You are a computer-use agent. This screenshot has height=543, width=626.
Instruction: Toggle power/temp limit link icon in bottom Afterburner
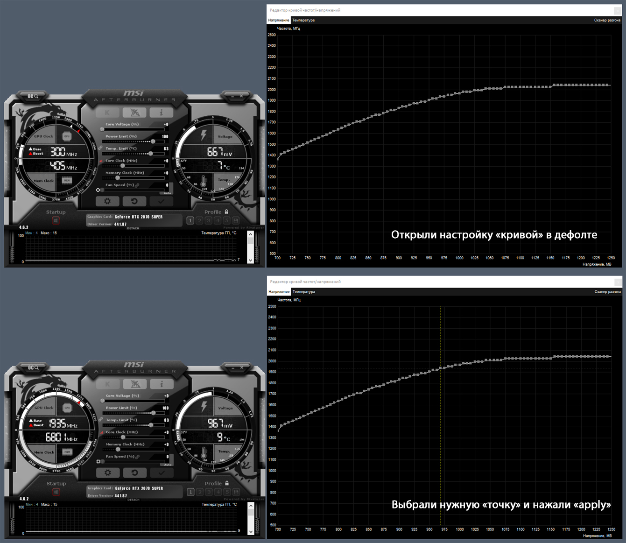coord(100,419)
